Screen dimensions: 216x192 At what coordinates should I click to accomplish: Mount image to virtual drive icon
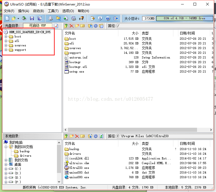[74, 18]
